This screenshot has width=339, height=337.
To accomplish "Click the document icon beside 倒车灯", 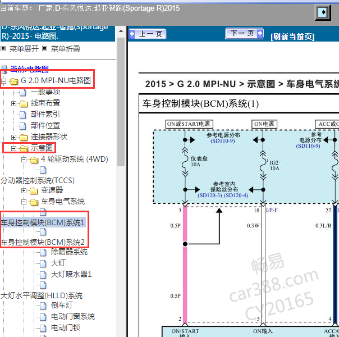I will [43, 306].
